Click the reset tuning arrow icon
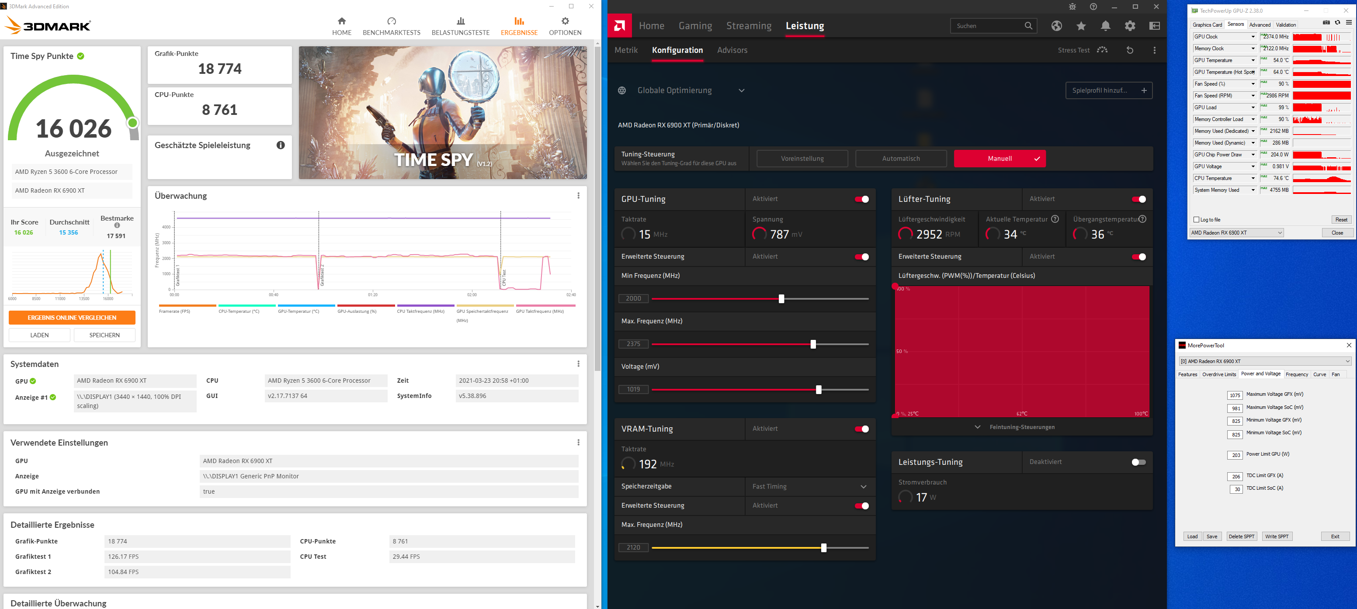Image resolution: width=1357 pixels, height=609 pixels. (x=1129, y=50)
